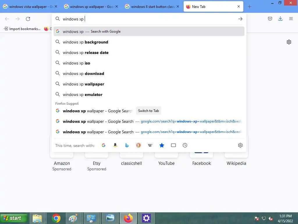Open purple gear Settings taskbar icon
This screenshot has height=224, width=298.
pos(146,218)
